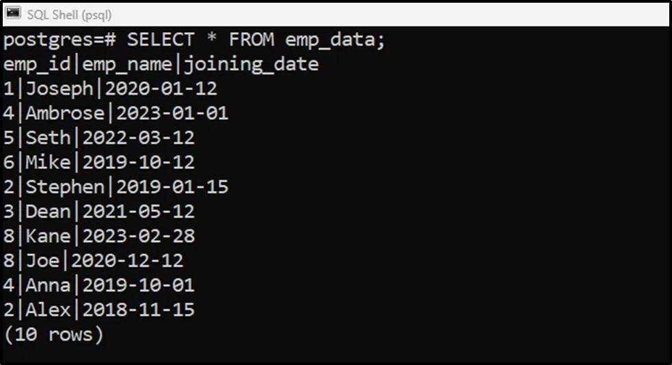The image size is (672, 365).
Task: Click the date 2021-05-12 in Dean's row
Action: coord(138,211)
